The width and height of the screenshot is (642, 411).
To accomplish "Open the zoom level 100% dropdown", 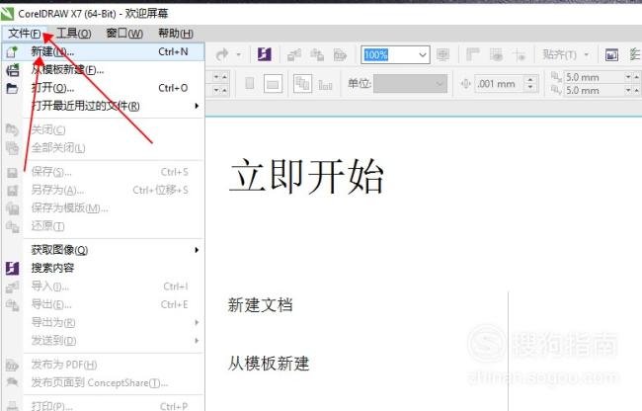I will 423,55.
